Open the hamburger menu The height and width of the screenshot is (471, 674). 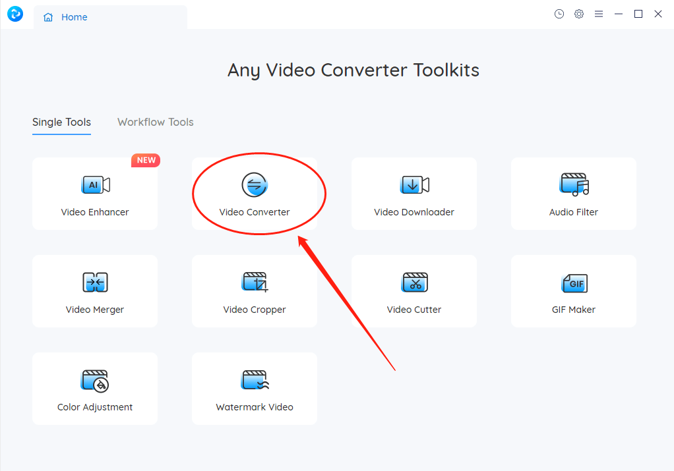pyautogui.click(x=599, y=14)
